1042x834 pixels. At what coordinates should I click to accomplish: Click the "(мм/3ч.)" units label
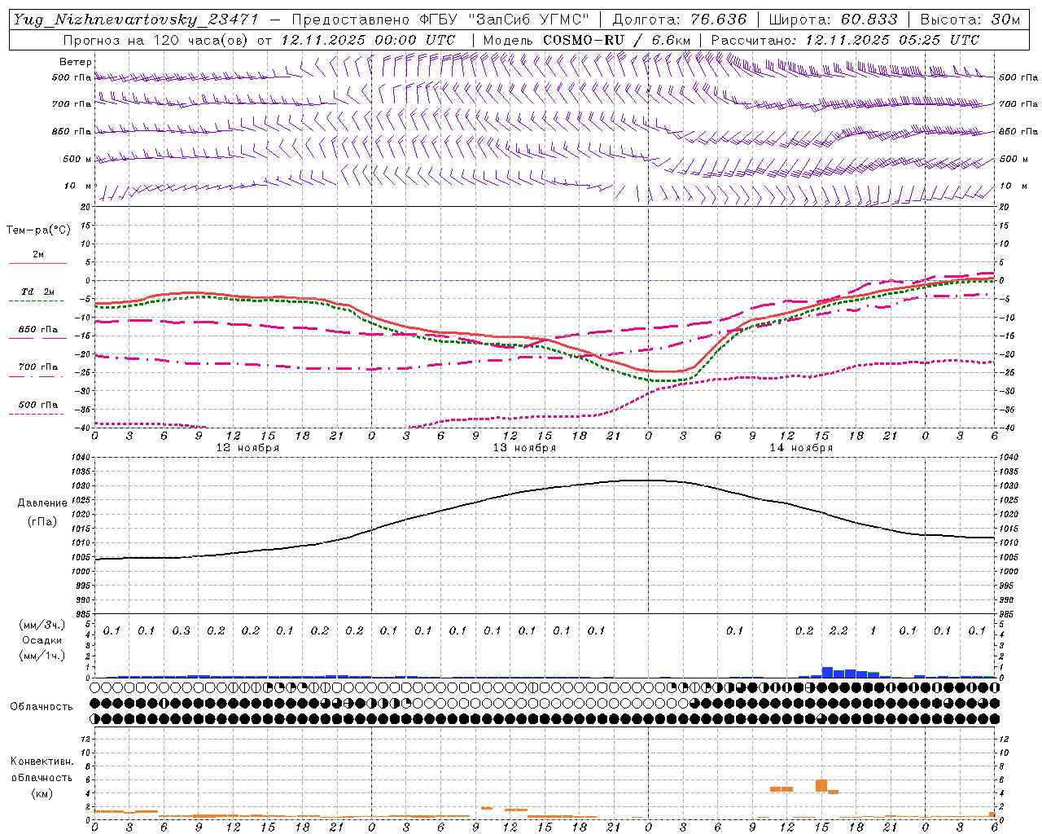coord(42,625)
